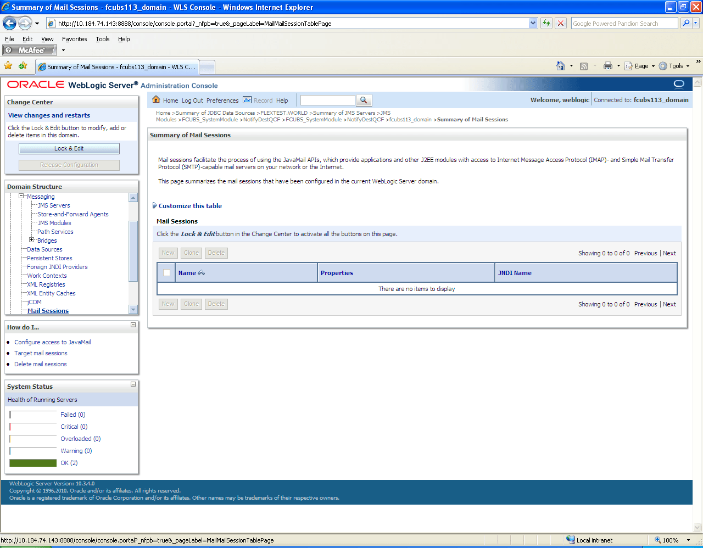Click the Delete mail sessions link
Viewport: 703px width, 548px height.
pos(41,364)
